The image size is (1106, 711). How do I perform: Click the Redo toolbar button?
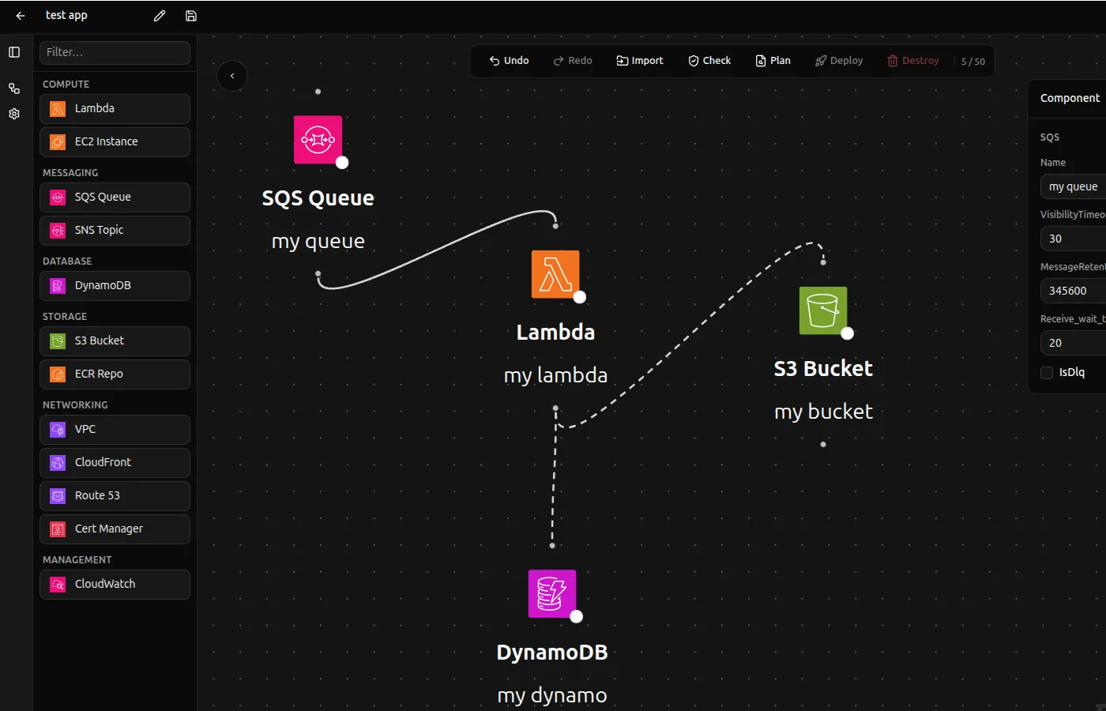[573, 61]
